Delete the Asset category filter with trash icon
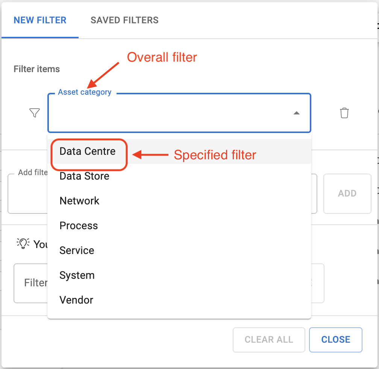Viewport: 379px width, 369px height. [x=344, y=113]
